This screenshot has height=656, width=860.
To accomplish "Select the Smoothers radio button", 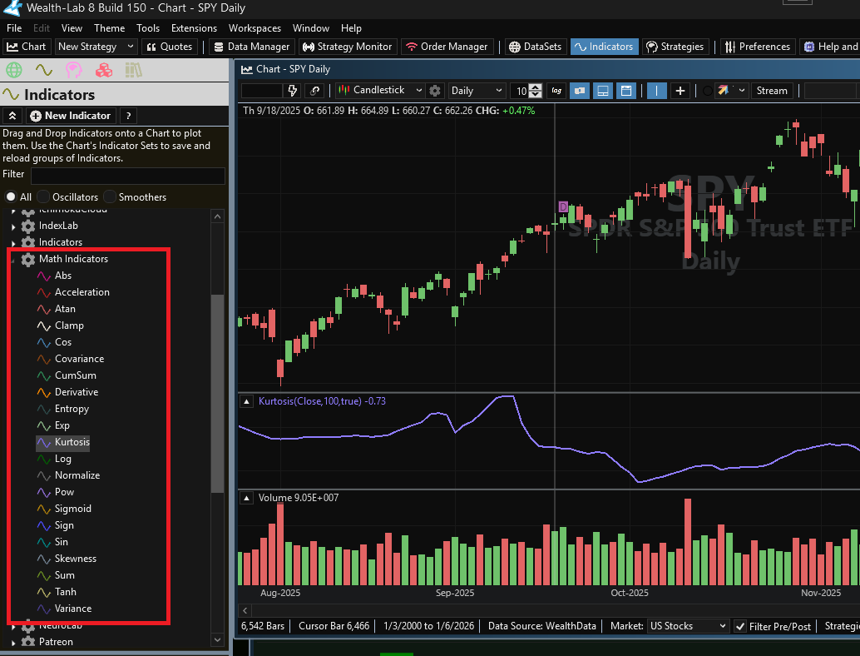I will click(x=110, y=197).
